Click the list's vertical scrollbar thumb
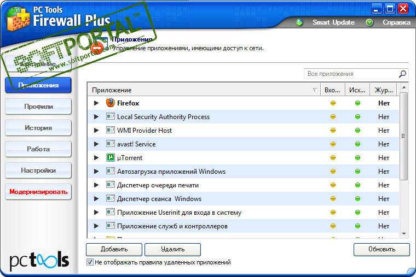Screen dimensions: 416x277 (x=404, y=136)
